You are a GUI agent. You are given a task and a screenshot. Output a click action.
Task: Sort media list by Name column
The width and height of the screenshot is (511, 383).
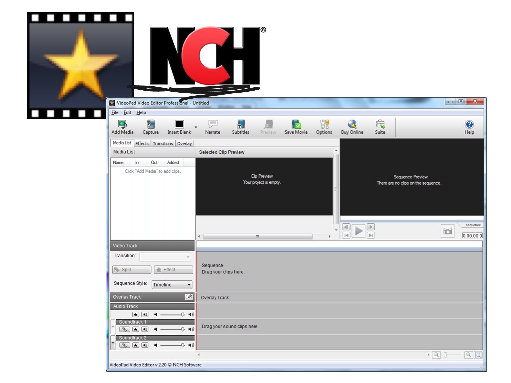122,162
